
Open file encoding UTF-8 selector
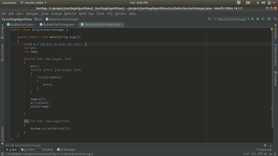pos(262,154)
